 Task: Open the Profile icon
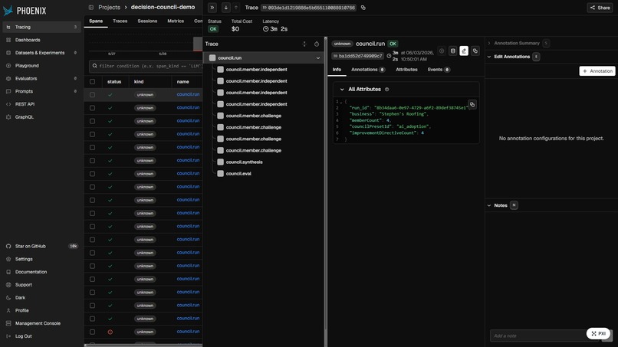click(8, 310)
